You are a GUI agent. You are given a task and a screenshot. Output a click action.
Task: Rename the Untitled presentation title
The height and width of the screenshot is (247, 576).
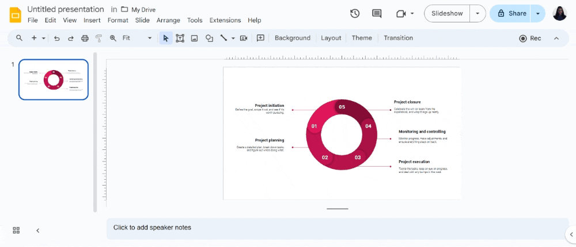(x=66, y=9)
